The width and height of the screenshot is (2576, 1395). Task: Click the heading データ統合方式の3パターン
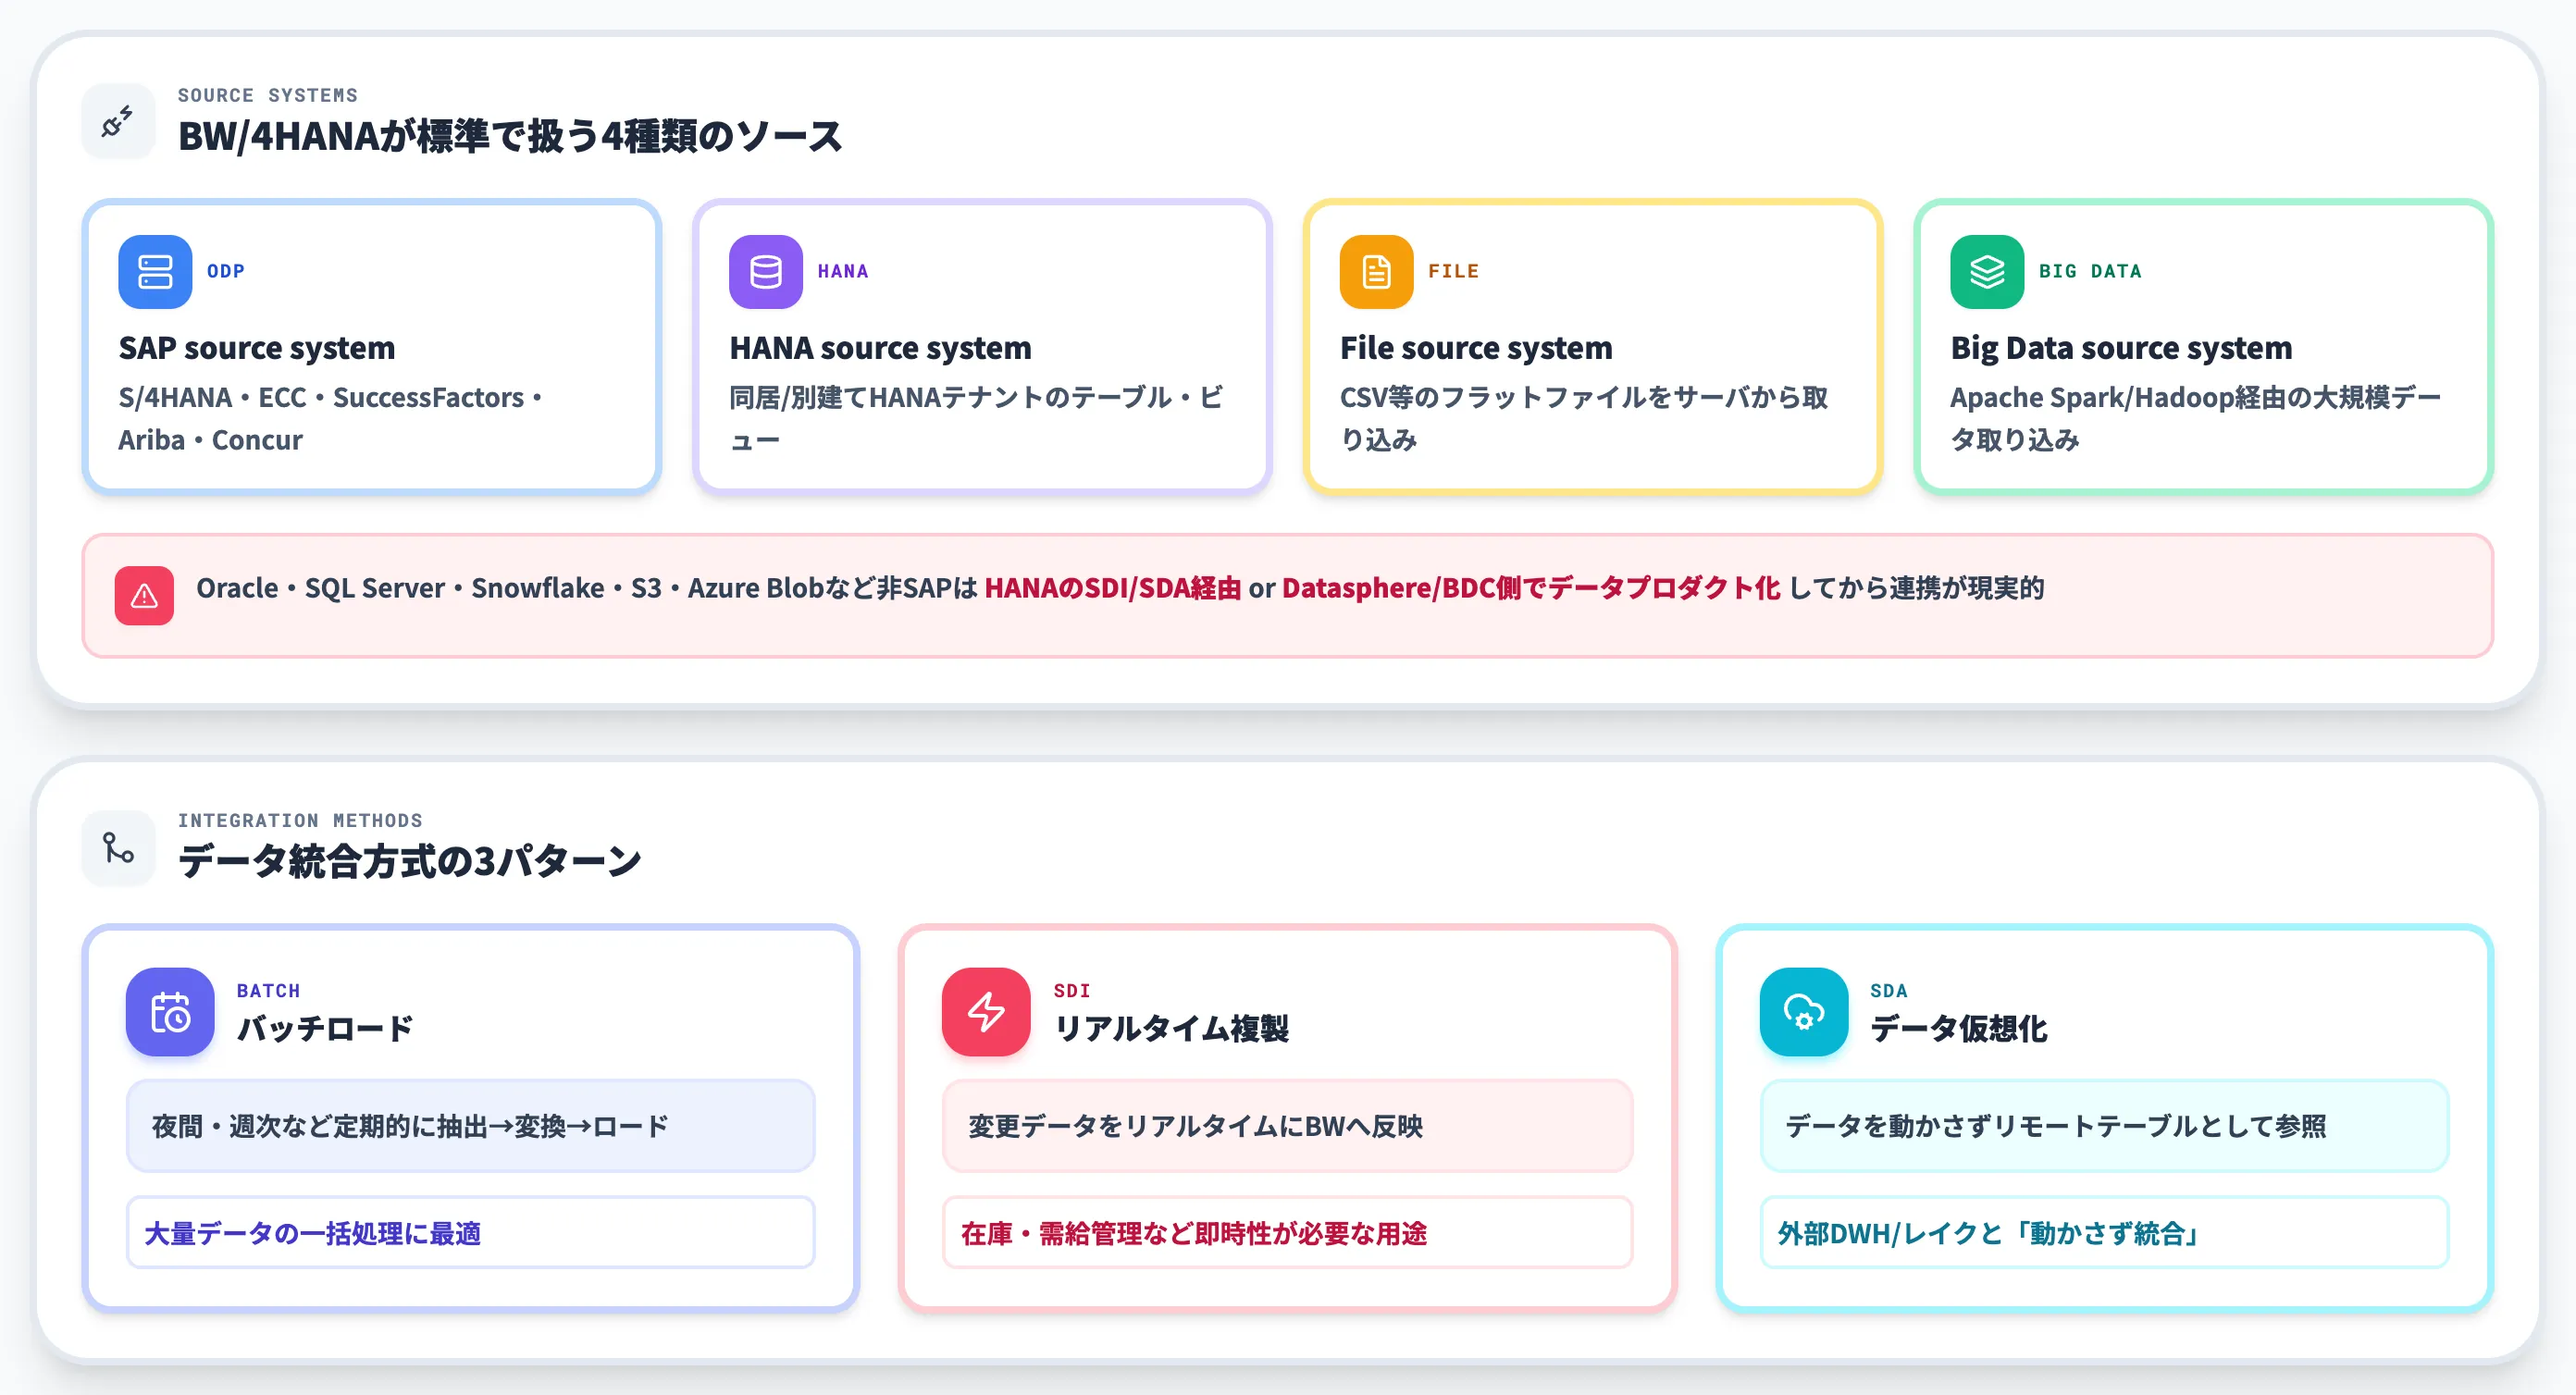tap(410, 861)
